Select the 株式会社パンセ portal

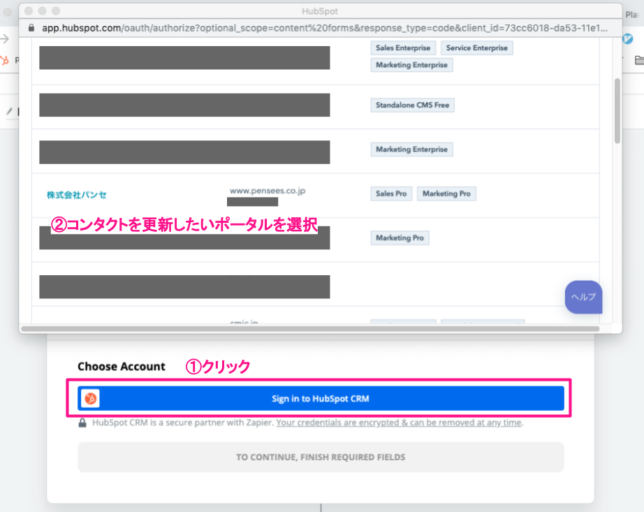pos(77,195)
